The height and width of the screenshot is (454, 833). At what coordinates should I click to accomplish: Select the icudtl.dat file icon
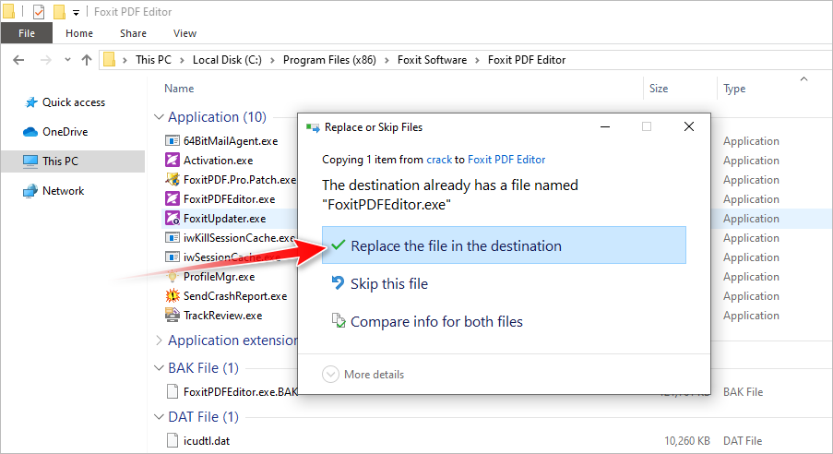pos(173,440)
